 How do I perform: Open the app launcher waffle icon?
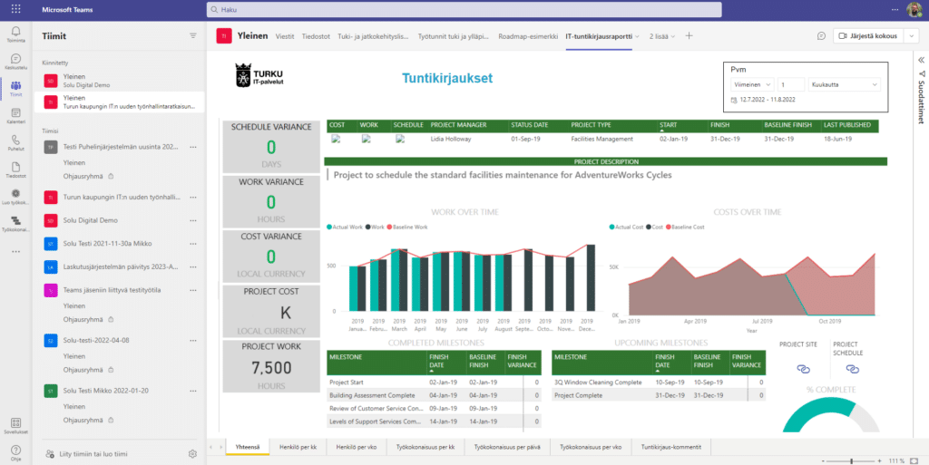[16, 9]
